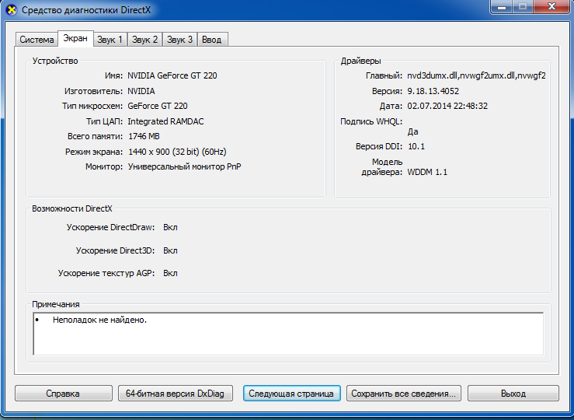Click total memory value 1746 MB

[x=144, y=136]
